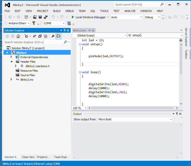Click the Quick Launch input field

coord(137,4)
